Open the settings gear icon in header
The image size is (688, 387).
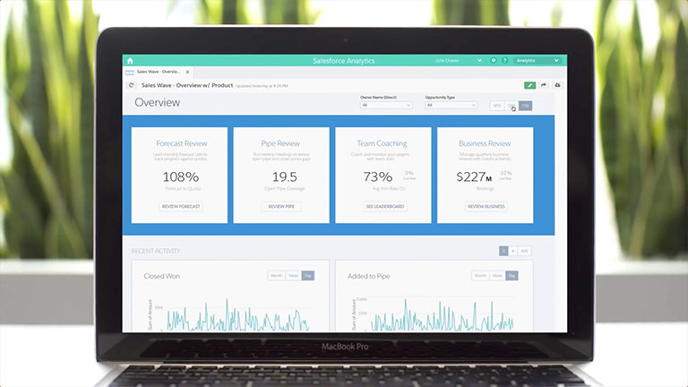coord(494,61)
